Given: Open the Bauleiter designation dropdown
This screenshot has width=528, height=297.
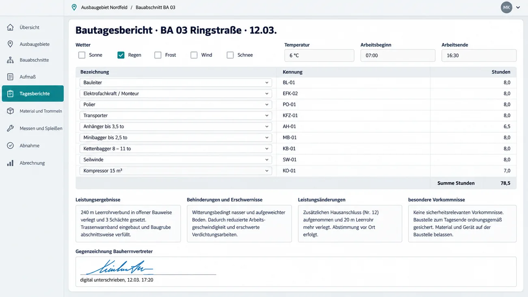Looking at the screenshot, I should tap(176, 82).
